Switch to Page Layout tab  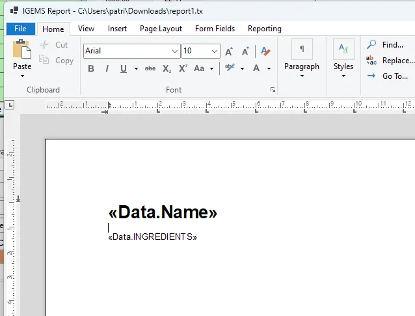[x=161, y=29]
